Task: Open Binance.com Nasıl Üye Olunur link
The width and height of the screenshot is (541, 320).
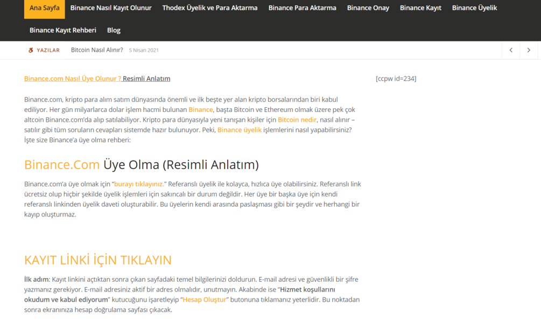Action: pyautogui.click(x=73, y=79)
